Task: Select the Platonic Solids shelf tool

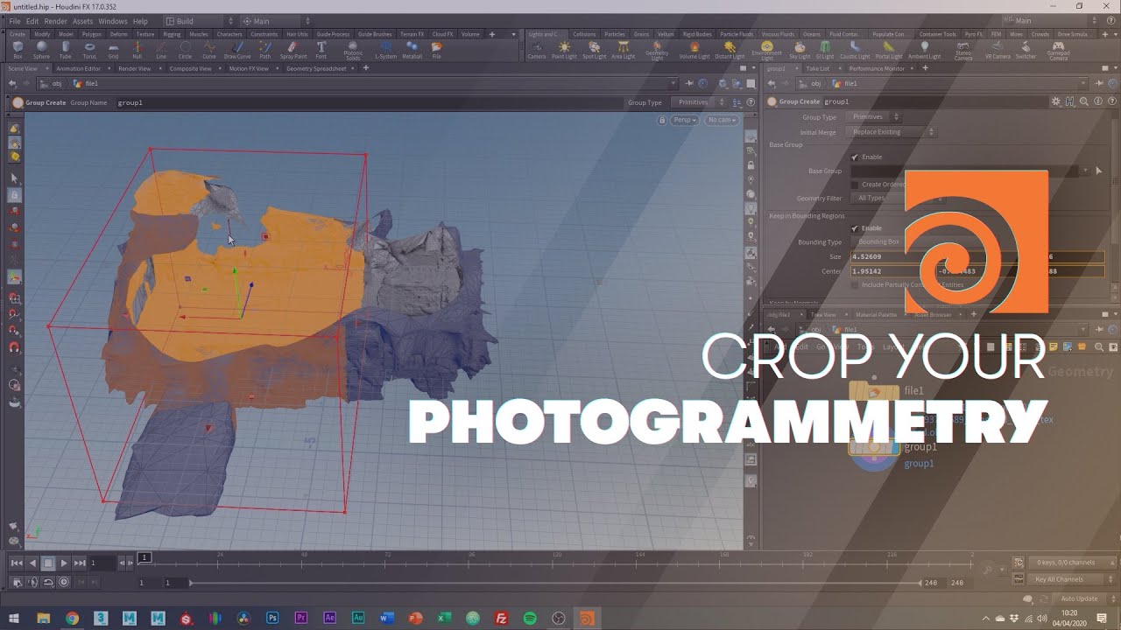Action: [x=353, y=50]
